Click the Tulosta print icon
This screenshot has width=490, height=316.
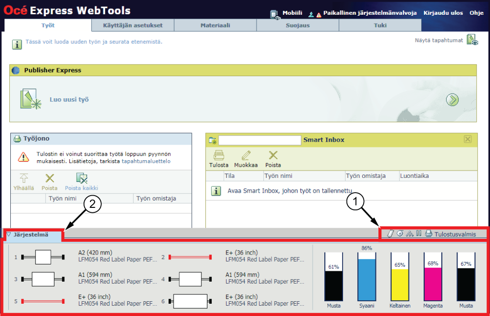(218, 155)
